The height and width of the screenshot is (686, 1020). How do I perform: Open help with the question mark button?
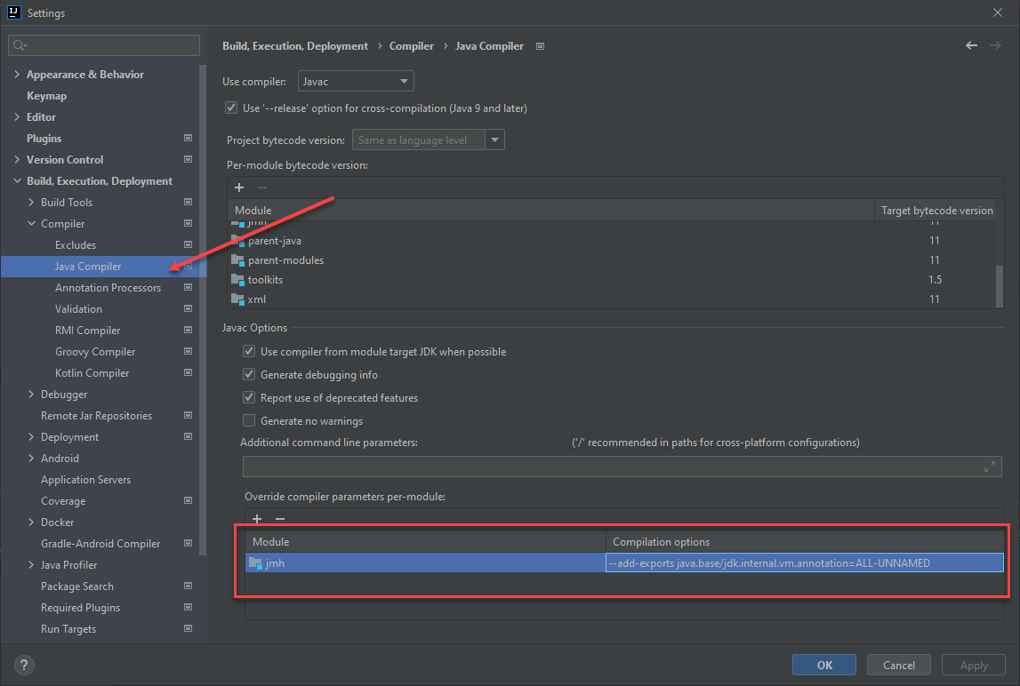pos(23,665)
